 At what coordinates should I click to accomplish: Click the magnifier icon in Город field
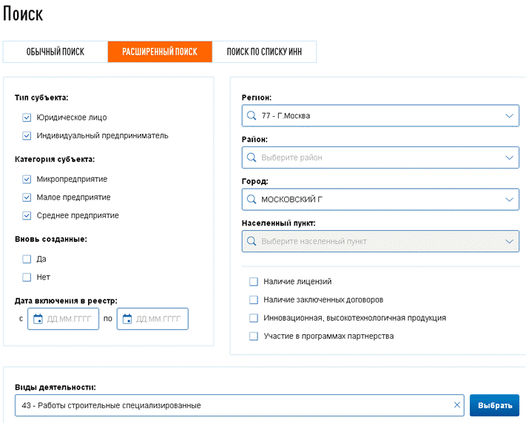[252, 200]
